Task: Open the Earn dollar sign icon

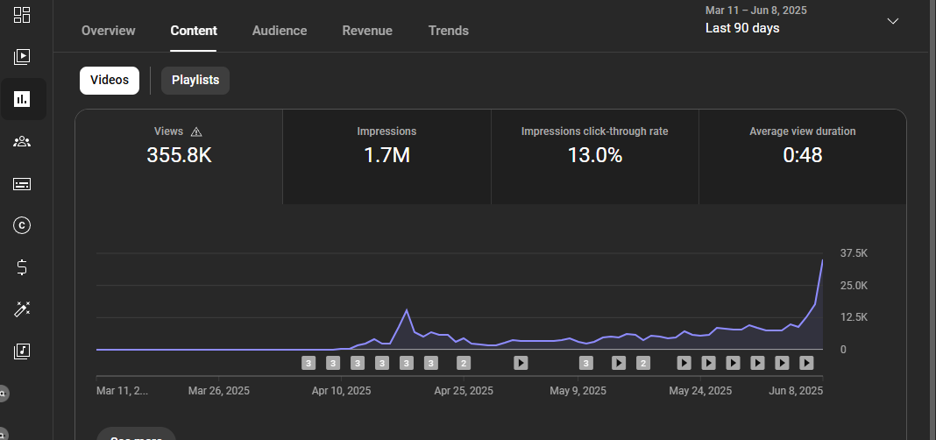Action: [23, 267]
